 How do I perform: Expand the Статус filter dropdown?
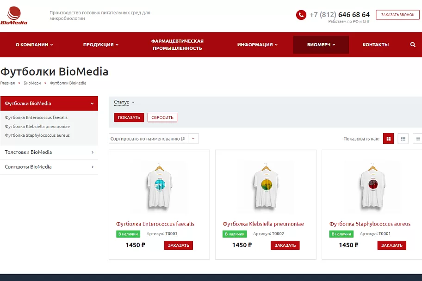coord(124,102)
